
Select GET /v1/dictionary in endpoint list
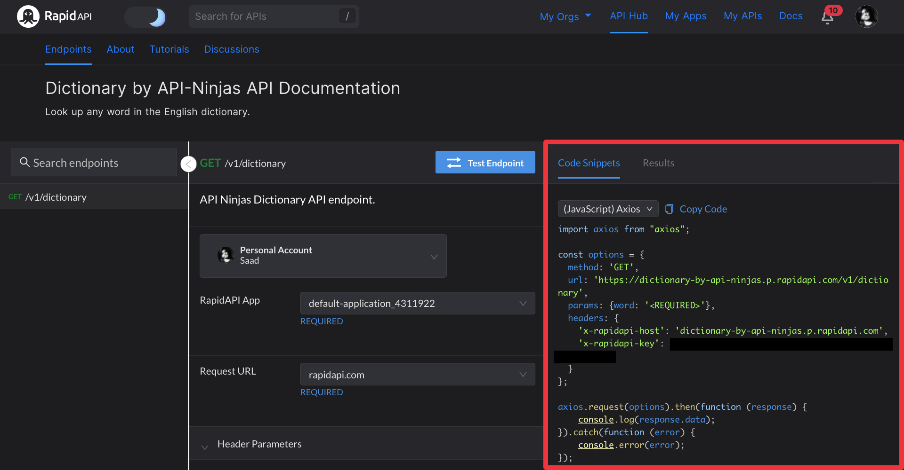[x=94, y=197]
